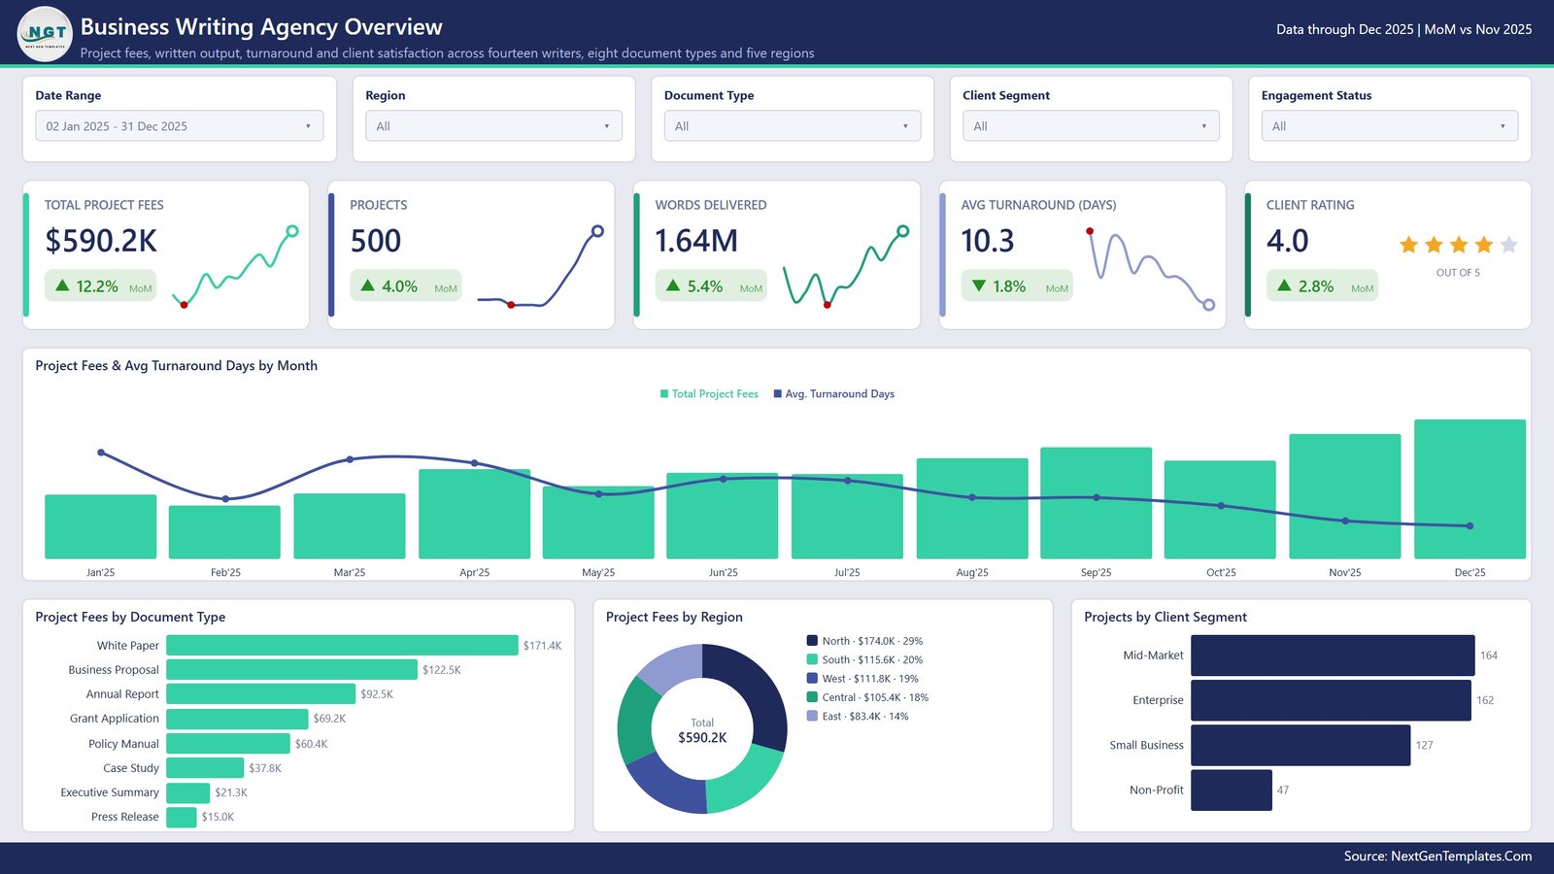Toggle Total Project Fees legend item

709,394
